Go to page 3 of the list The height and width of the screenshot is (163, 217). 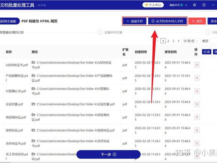tap(173, 41)
